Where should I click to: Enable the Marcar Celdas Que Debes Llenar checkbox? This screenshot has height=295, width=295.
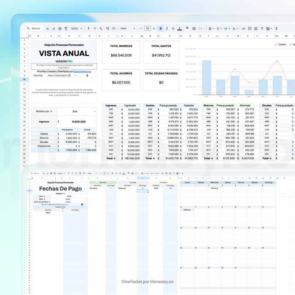(82, 204)
